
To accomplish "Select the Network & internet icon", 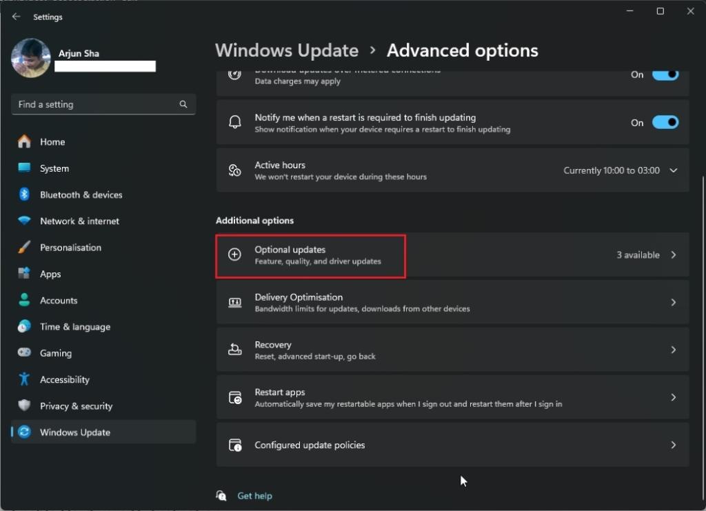I will click(23, 221).
